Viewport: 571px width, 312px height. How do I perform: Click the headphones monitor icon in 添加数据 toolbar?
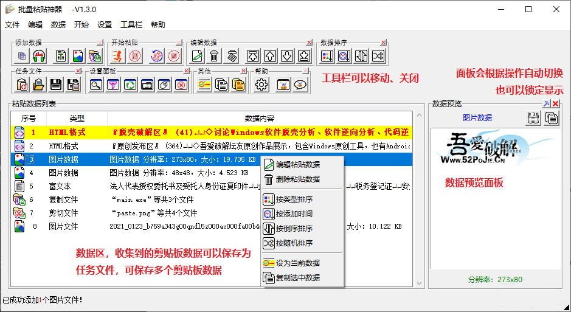coord(39,56)
